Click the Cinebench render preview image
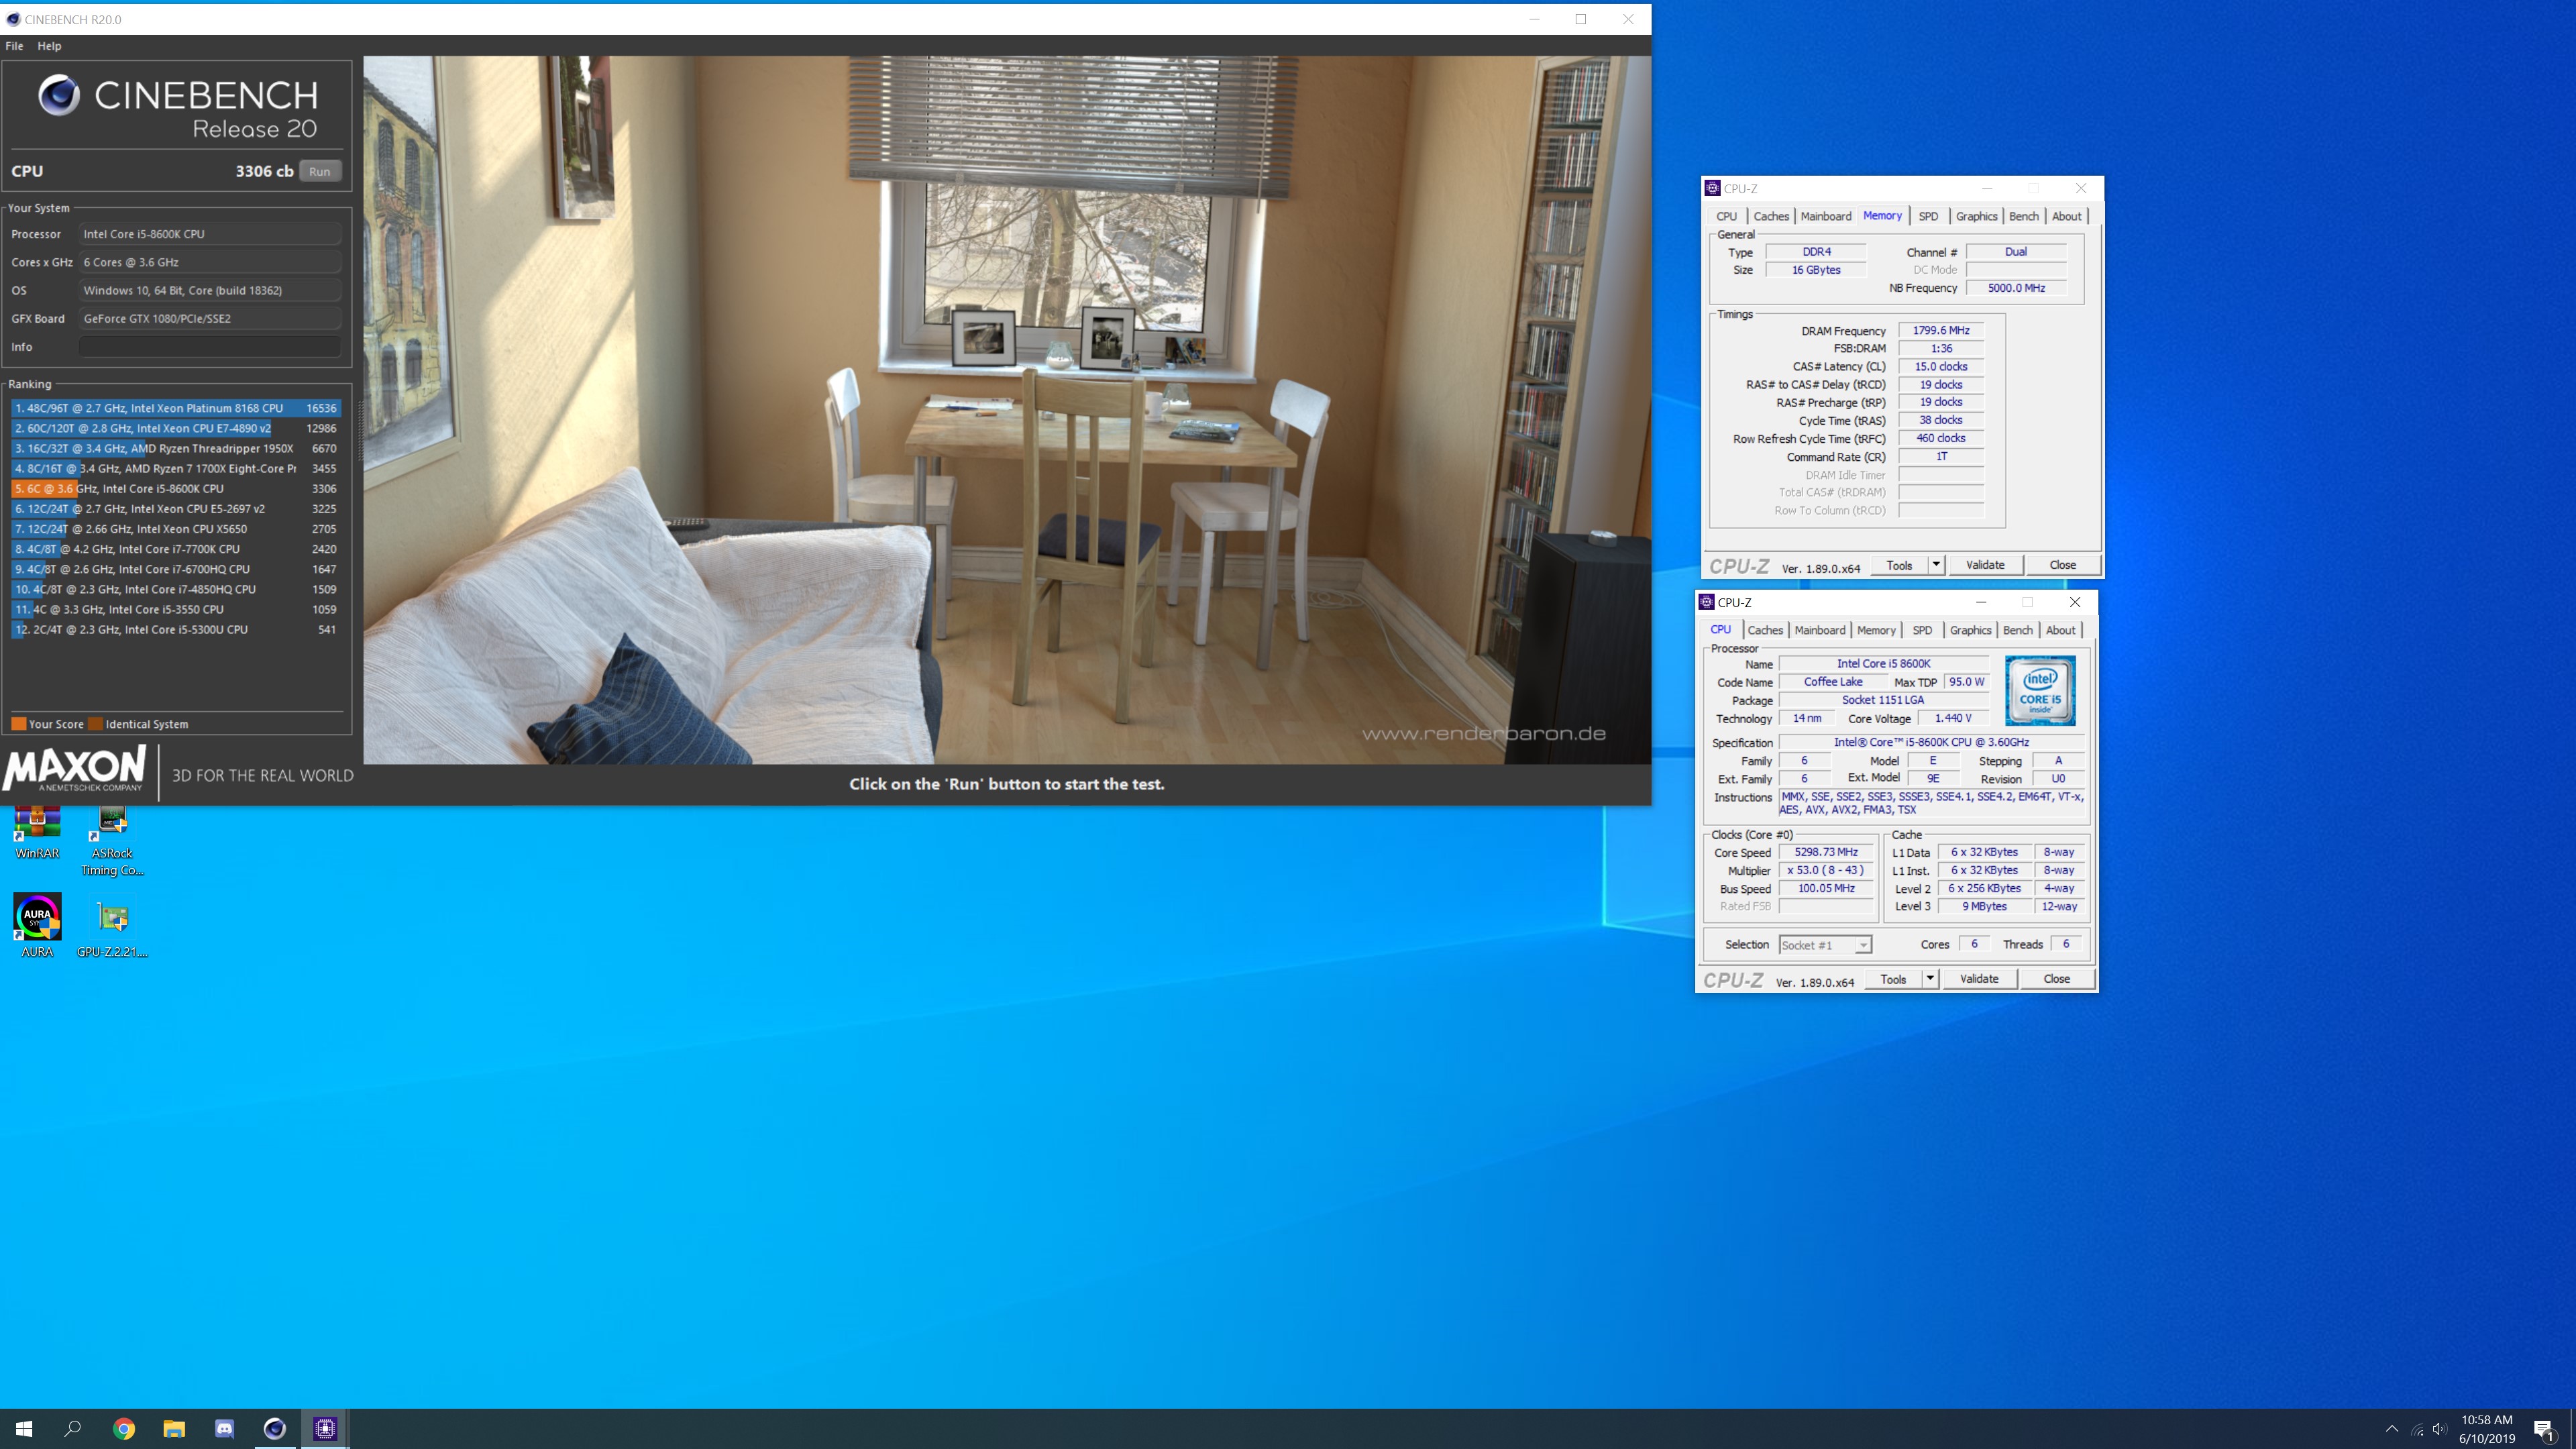Viewport: 2576px width, 1449px height. [x=1006, y=410]
